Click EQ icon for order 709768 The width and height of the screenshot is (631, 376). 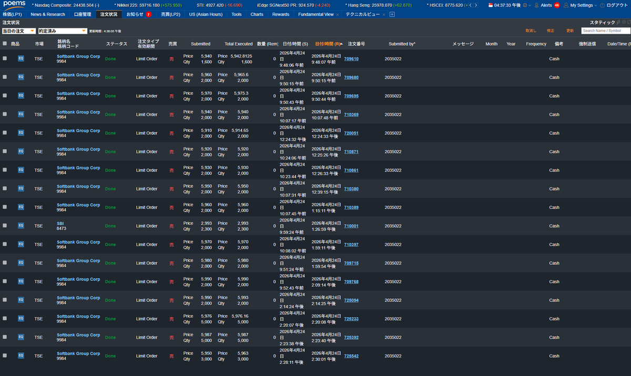(x=21, y=281)
